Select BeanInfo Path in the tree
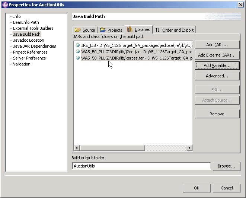This screenshot has width=246, height=198. click(26, 22)
